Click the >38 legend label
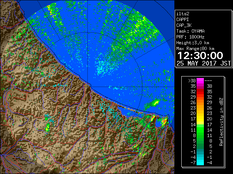 click(x=192, y=81)
